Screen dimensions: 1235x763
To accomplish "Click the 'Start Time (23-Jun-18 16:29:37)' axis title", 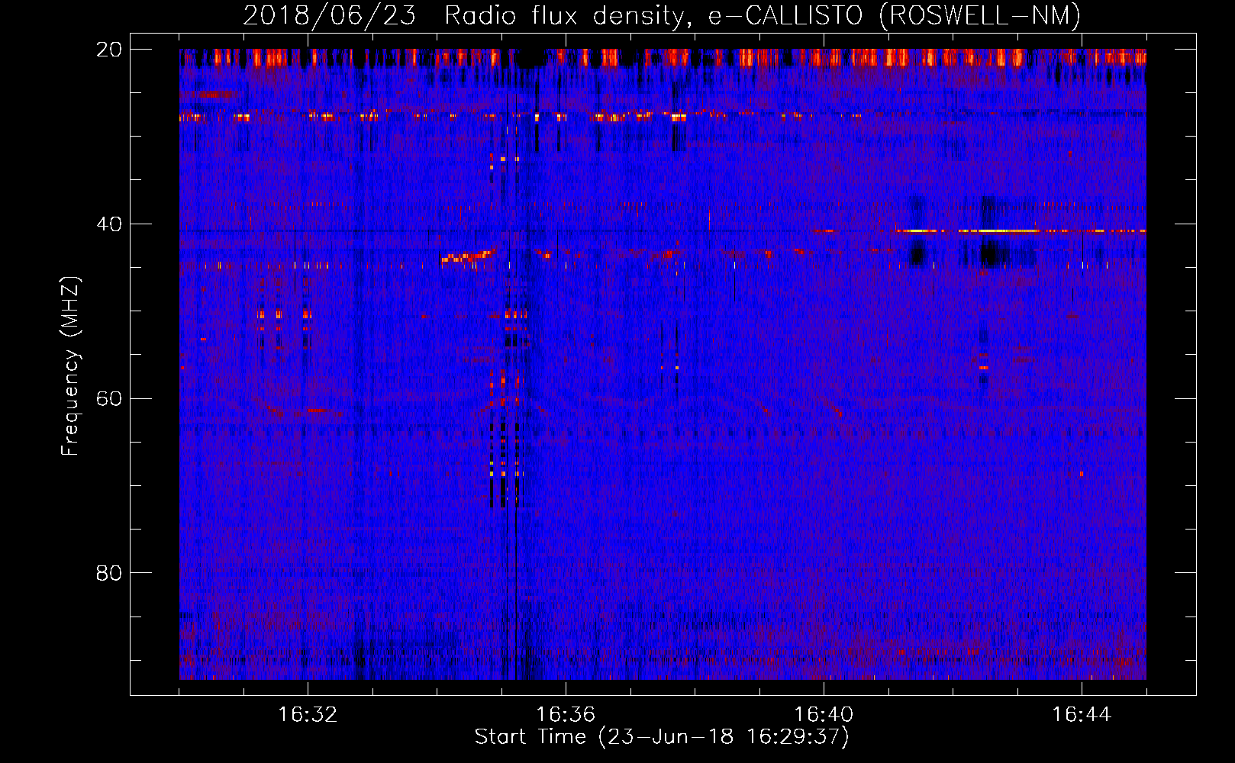I will [662, 737].
